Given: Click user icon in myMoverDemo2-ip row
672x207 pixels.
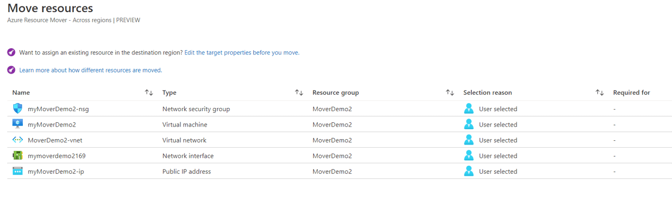Looking at the screenshot, I should click(468, 171).
